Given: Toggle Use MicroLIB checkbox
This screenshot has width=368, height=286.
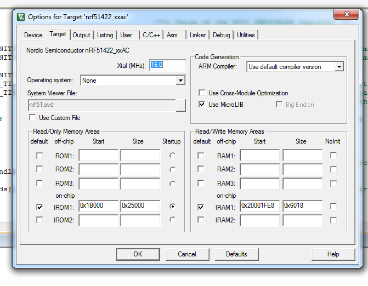Looking at the screenshot, I should (202, 104).
